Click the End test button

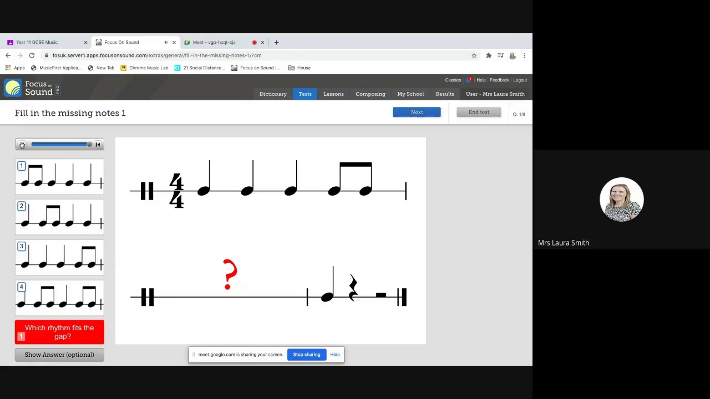[479, 112]
